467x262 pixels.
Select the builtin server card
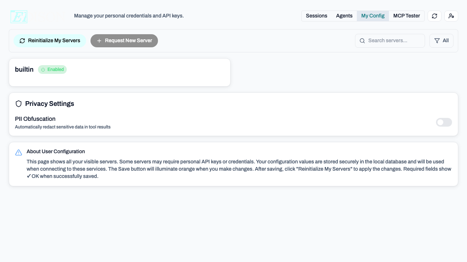tap(119, 72)
